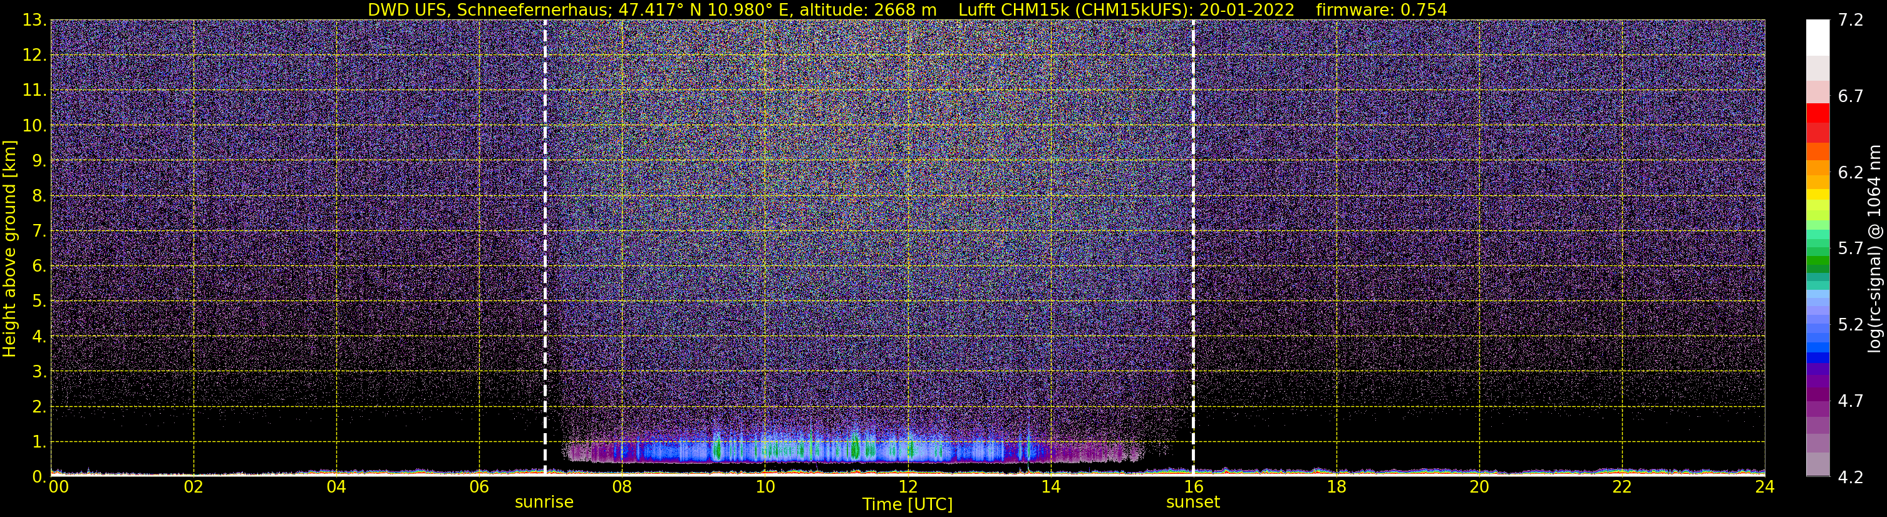Click 'DWD UFS, Schneefernerhaus' in the plot title
Image resolution: width=1887 pixels, height=517 pixels.
tap(489, 9)
